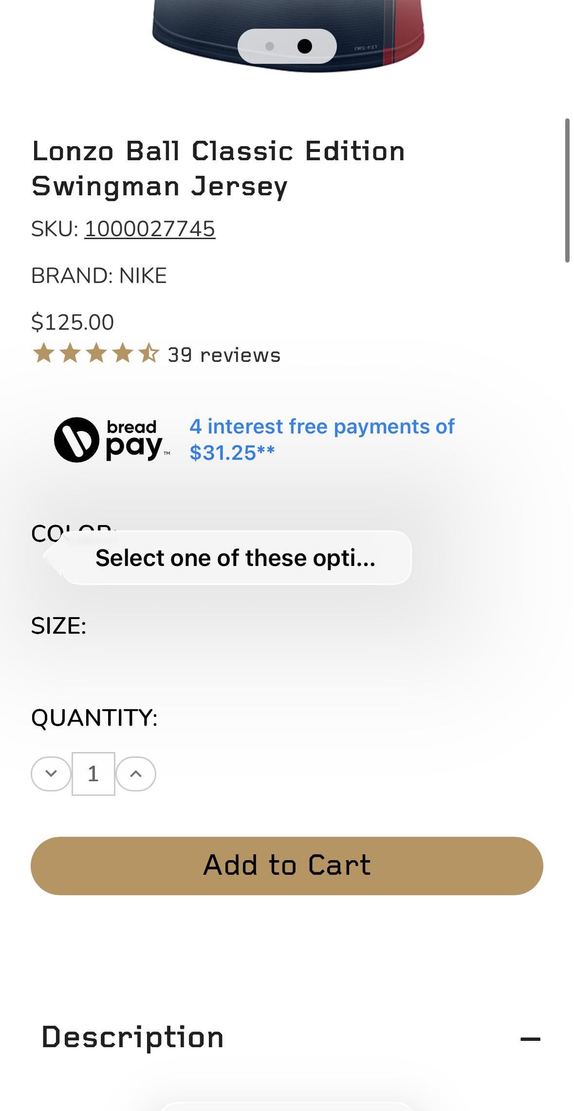Click the BRAND: NIKE text

click(x=99, y=276)
